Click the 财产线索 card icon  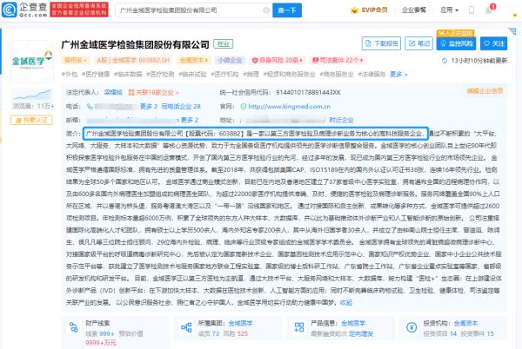tap(74, 327)
